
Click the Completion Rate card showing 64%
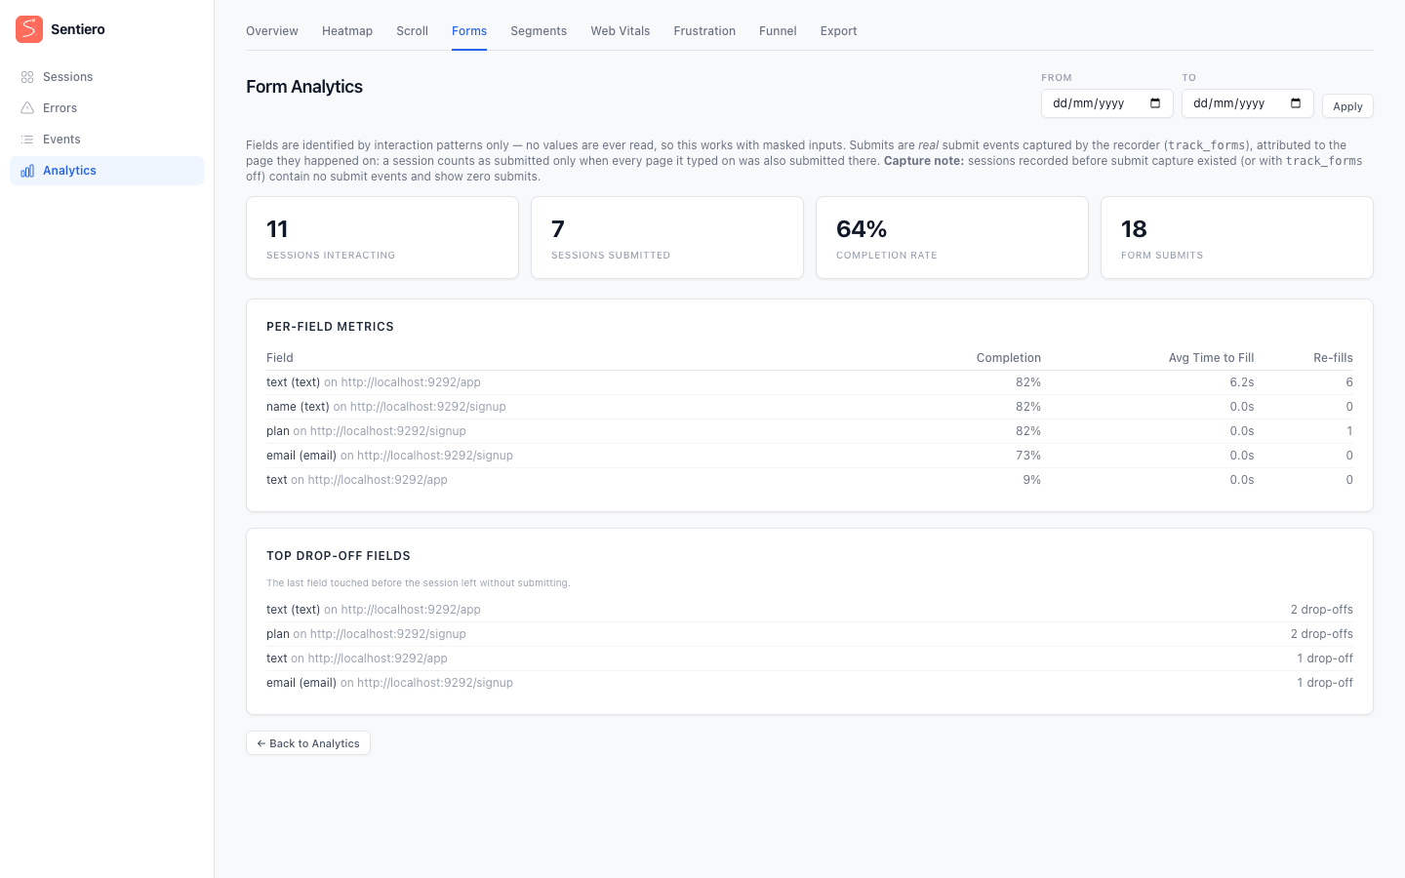click(952, 238)
